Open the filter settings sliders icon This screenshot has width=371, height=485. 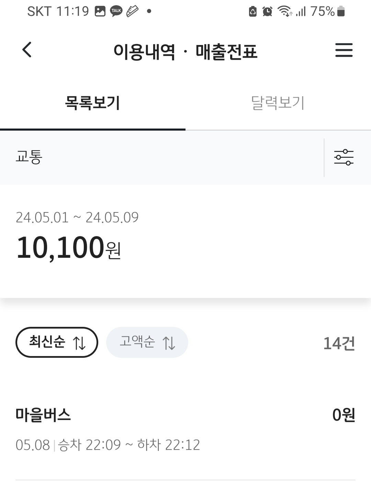tap(344, 157)
